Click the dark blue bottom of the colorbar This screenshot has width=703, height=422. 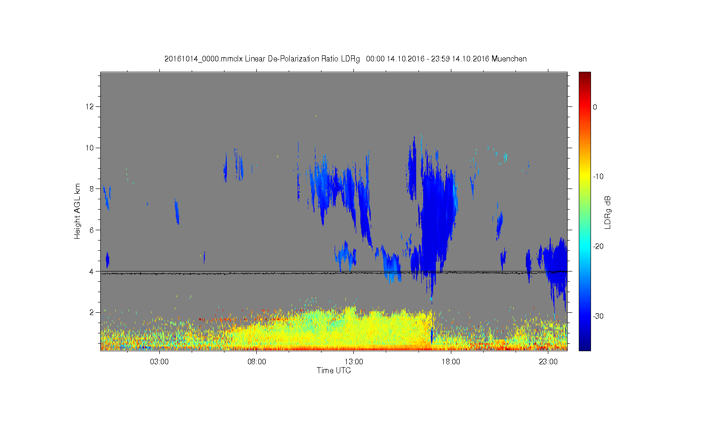click(584, 345)
